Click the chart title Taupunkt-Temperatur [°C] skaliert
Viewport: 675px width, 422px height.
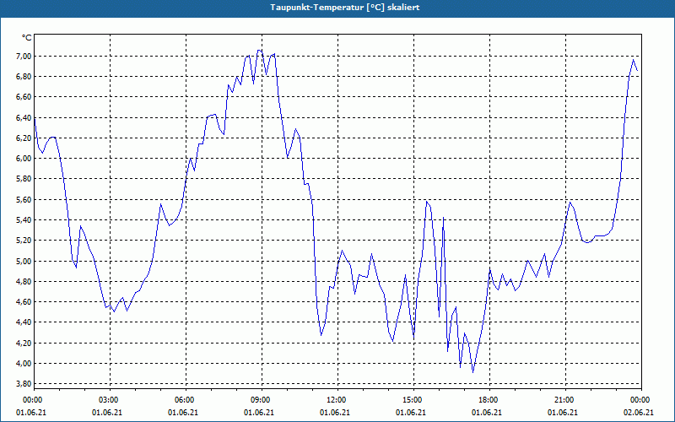tap(345, 8)
